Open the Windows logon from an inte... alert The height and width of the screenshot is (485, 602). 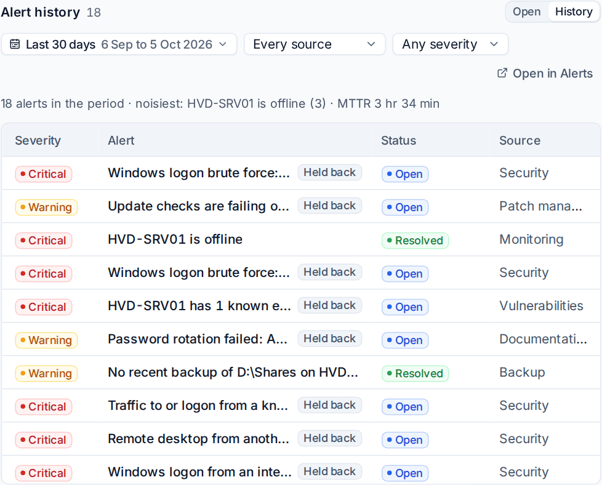click(x=199, y=472)
